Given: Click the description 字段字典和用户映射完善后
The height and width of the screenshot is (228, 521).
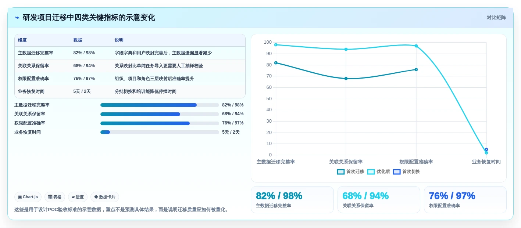Looking at the screenshot, I should pyautogui.click(x=163, y=53).
